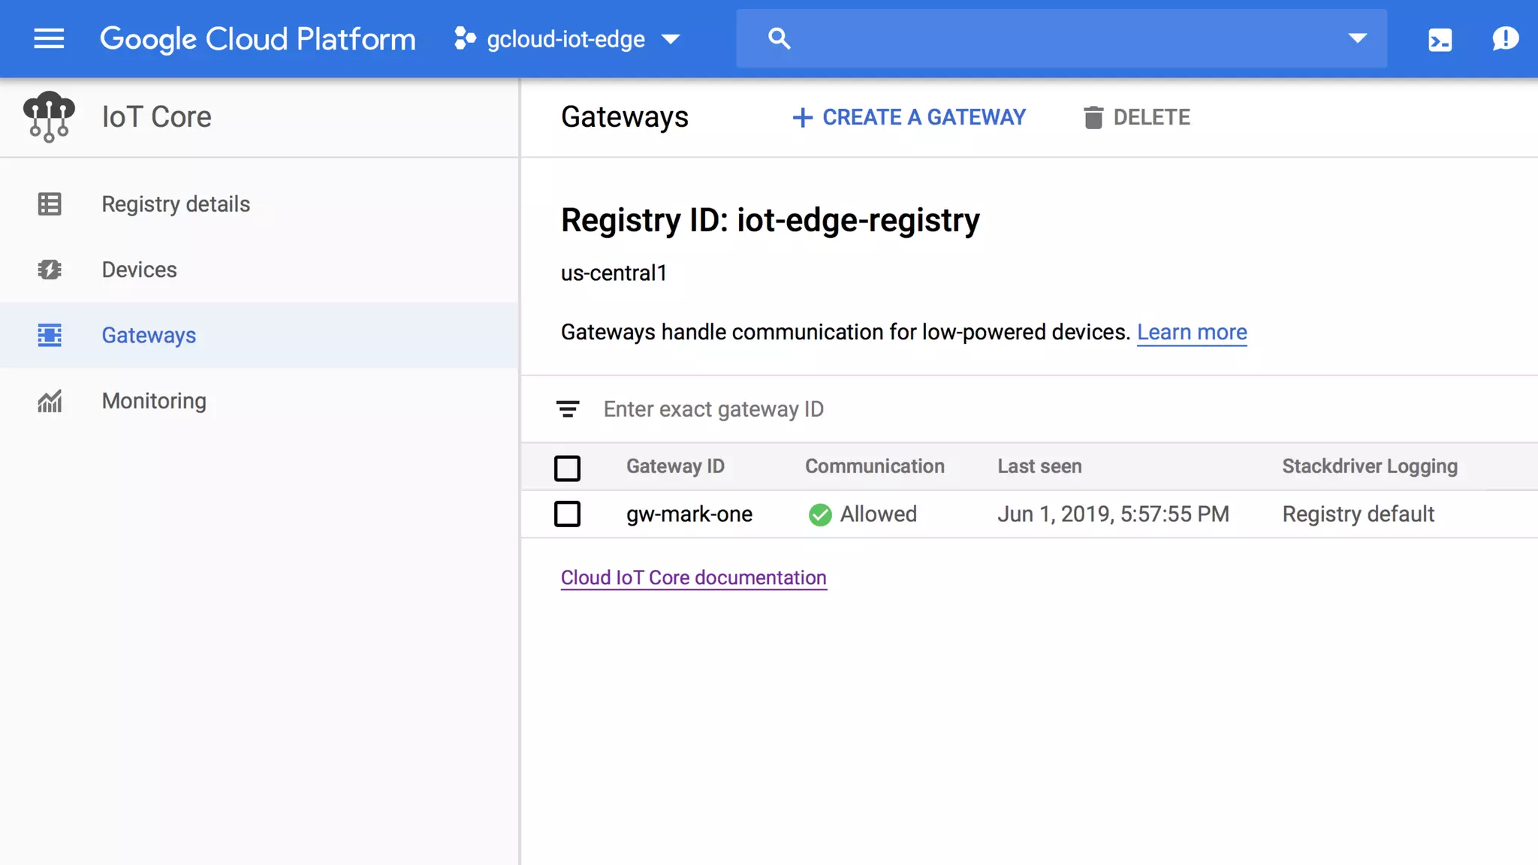Open Registry details in sidebar

pos(176,204)
